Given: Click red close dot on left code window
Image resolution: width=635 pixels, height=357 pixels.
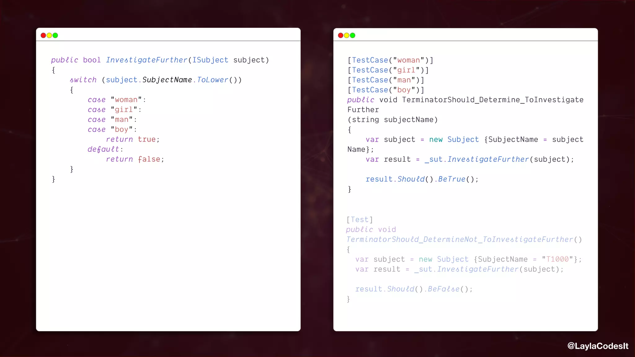Looking at the screenshot, I should [43, 35].
